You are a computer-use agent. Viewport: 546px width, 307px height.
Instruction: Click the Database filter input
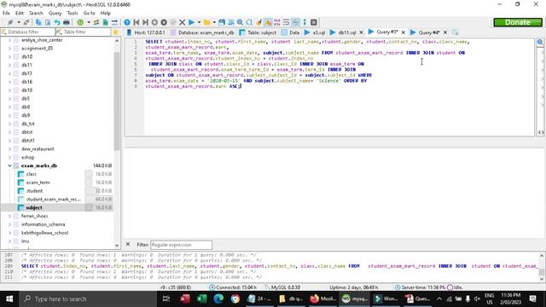tap(28, 32)
